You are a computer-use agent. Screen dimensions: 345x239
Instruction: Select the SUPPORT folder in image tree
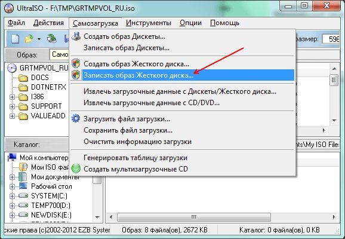pyautogui.click(x=47, y=106)
